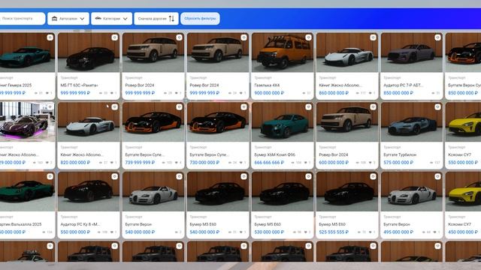Image resolution: width=481 pixels, height=270 pixels.
Task: Click the Ксяоми СУ7 450 000 000 title
Action: [459, 224]
